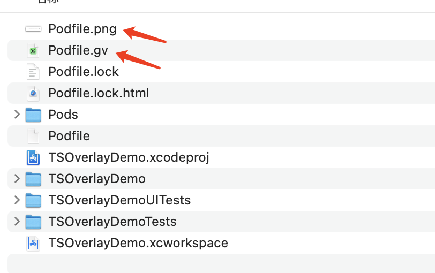Viewport: 435px width, 273px height.
Task: Click the TSOverlayDemoTests folder icon
Action: point(33,222)
